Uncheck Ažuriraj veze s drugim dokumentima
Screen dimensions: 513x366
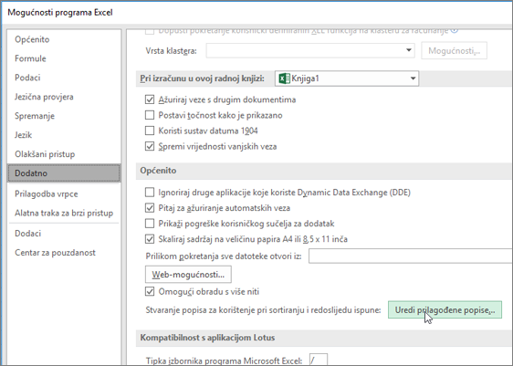[x=150, y=99]
